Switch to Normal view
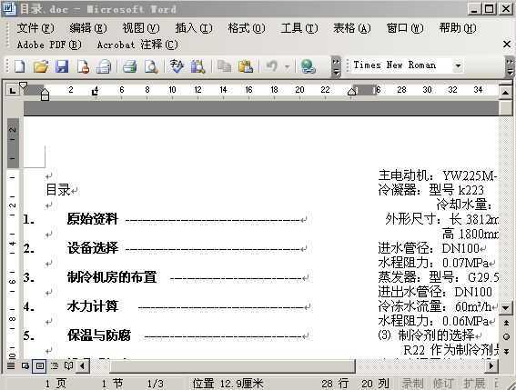 [11, 365]
